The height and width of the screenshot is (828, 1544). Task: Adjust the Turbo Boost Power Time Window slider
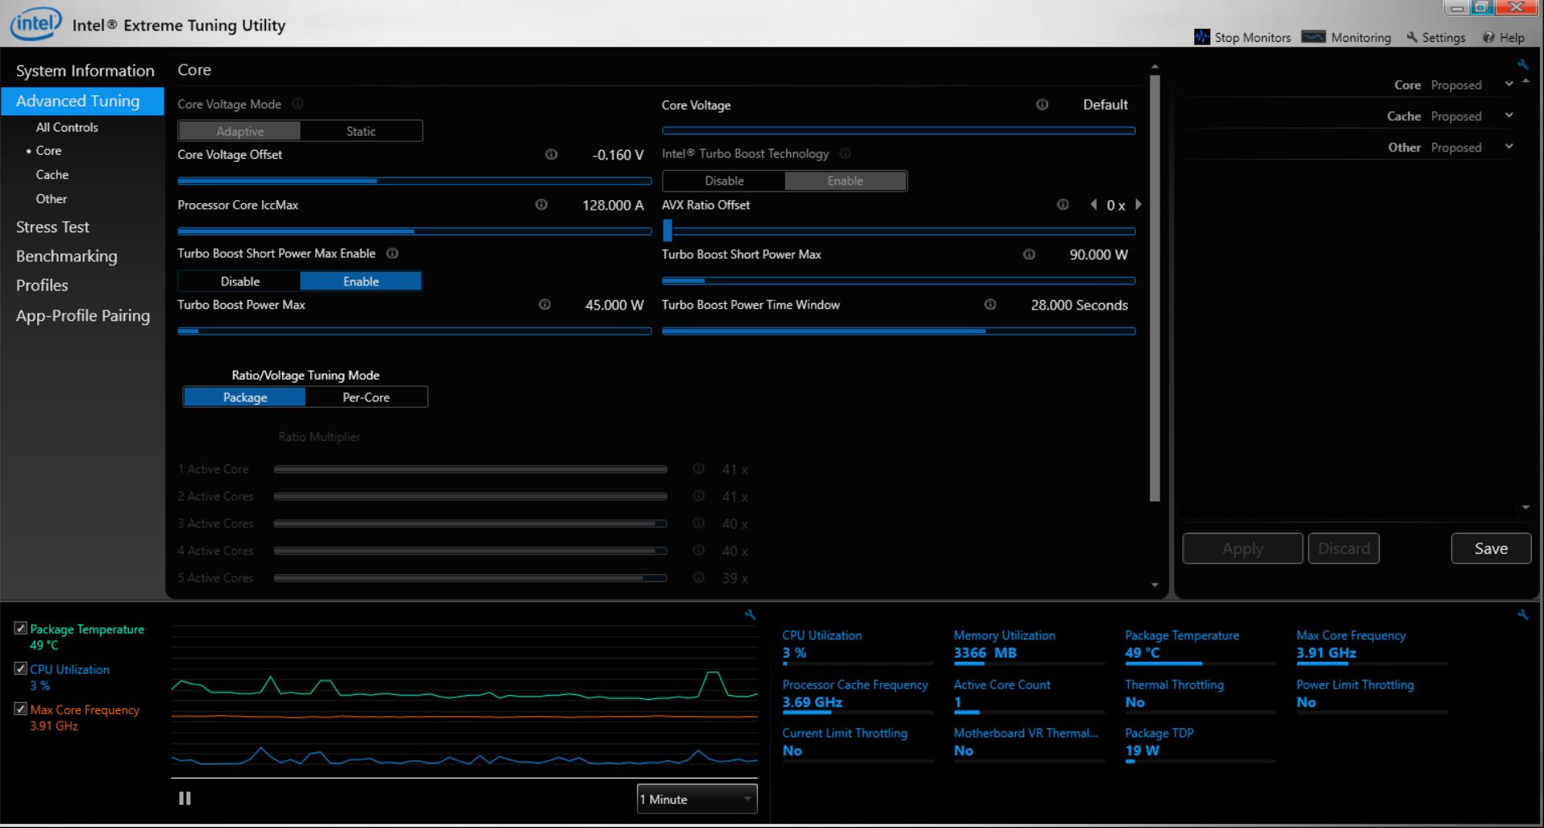[899, 331]
